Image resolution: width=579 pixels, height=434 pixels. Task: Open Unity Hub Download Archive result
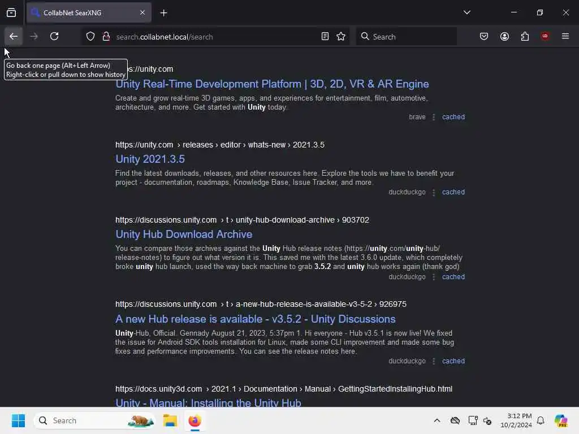point(184,235)
